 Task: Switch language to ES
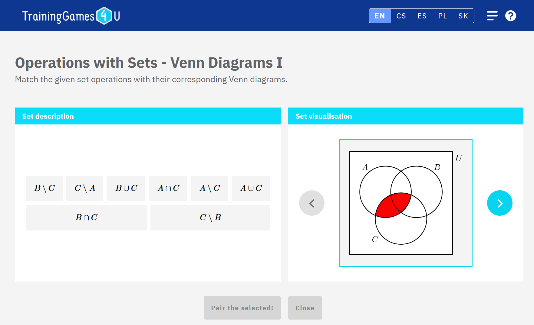pos(422,16)
